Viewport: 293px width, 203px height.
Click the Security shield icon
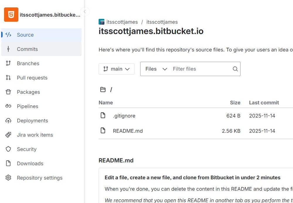tap(8, 149)
